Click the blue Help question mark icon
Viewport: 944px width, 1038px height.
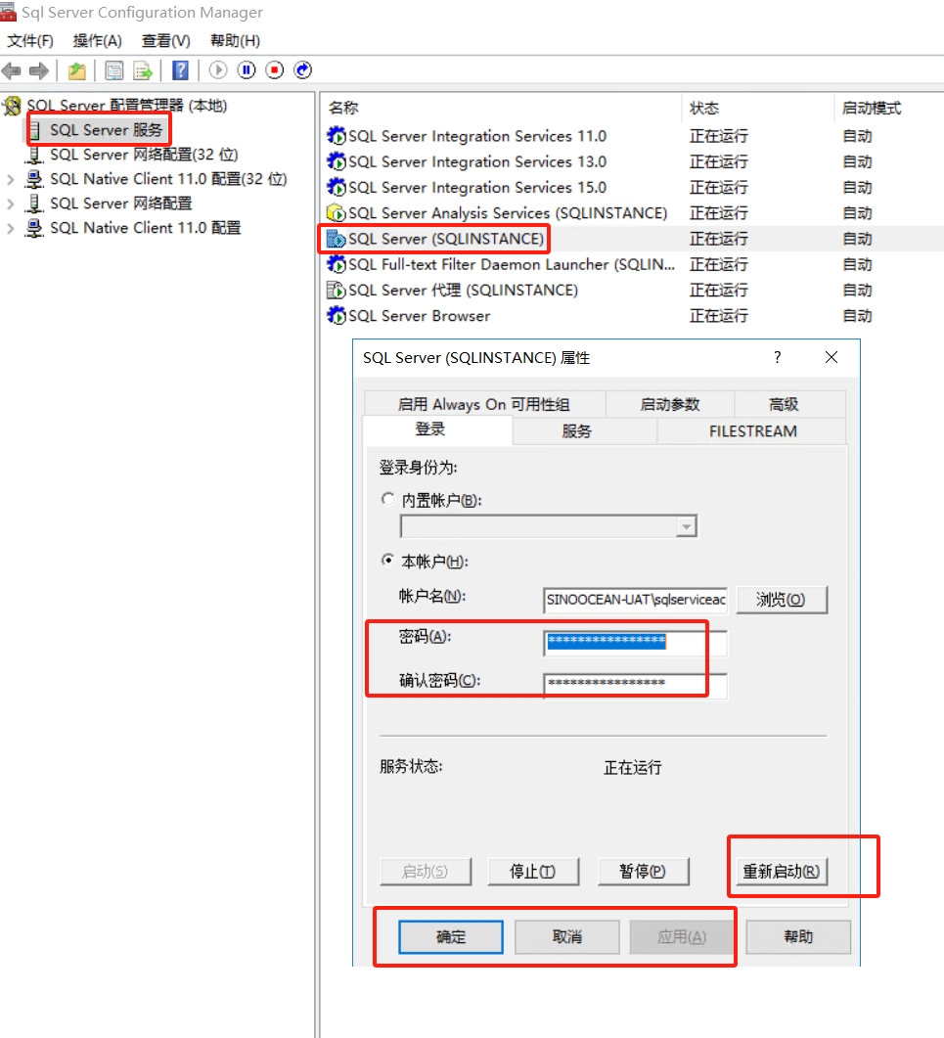pos(180,70)
